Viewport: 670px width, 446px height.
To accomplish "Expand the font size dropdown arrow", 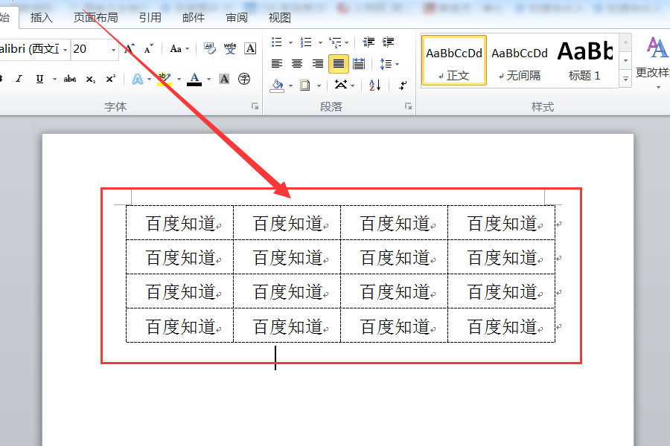I will (113, 50).
